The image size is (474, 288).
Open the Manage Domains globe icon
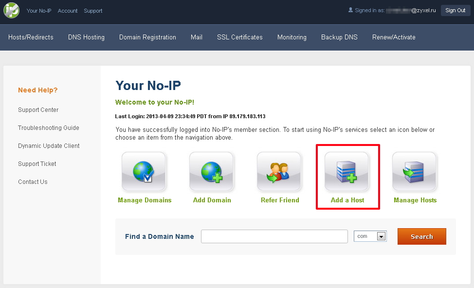(144, 172)
